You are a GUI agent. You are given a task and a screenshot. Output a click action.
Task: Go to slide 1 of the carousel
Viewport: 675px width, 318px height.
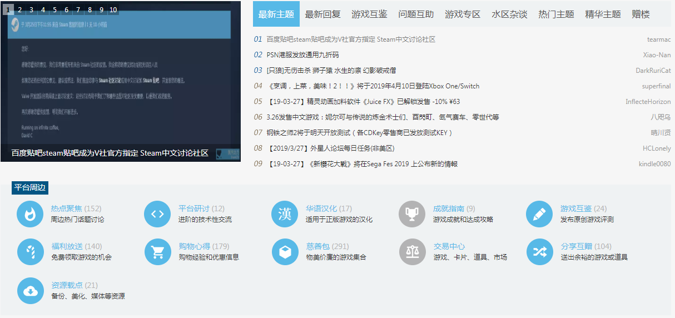click(x=8, y=9)
